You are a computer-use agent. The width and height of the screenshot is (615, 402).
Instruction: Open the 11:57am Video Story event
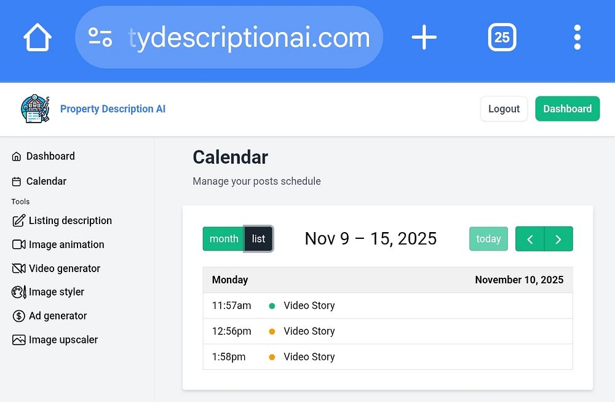pos(309,305)
